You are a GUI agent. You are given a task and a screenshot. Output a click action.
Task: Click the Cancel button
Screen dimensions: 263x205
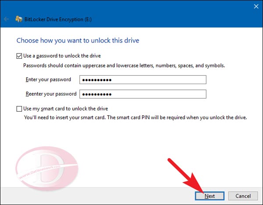click(x=243, y=196)
